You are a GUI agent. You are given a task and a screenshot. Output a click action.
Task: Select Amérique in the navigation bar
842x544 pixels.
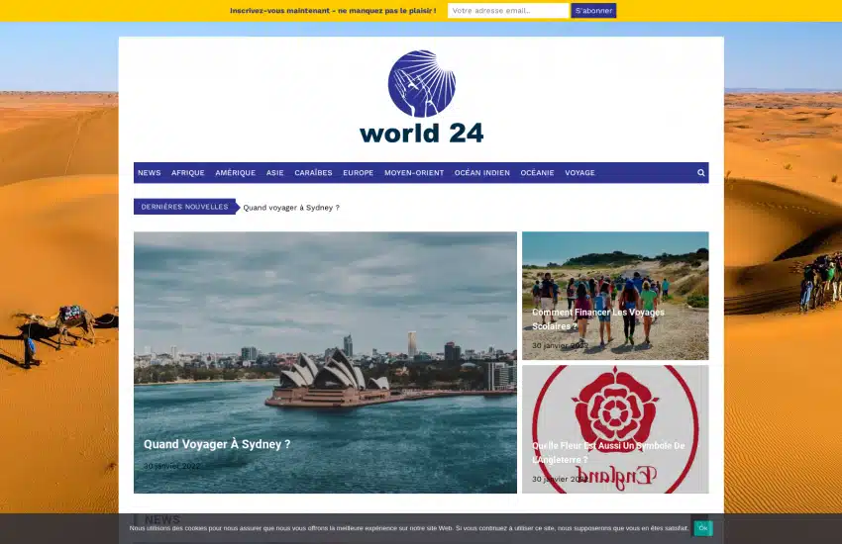(x=235, y=173)
